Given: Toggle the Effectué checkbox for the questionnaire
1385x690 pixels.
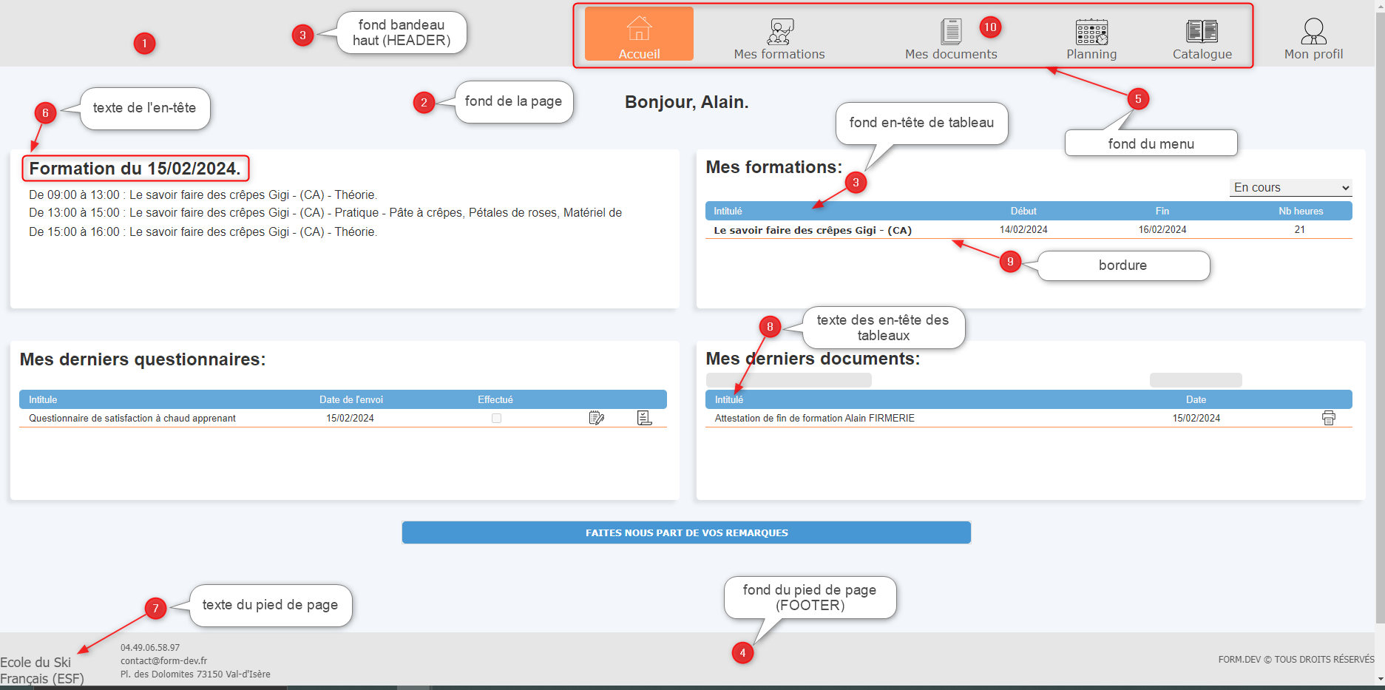Looking at the screenshot, I should [x=496, y=418].
